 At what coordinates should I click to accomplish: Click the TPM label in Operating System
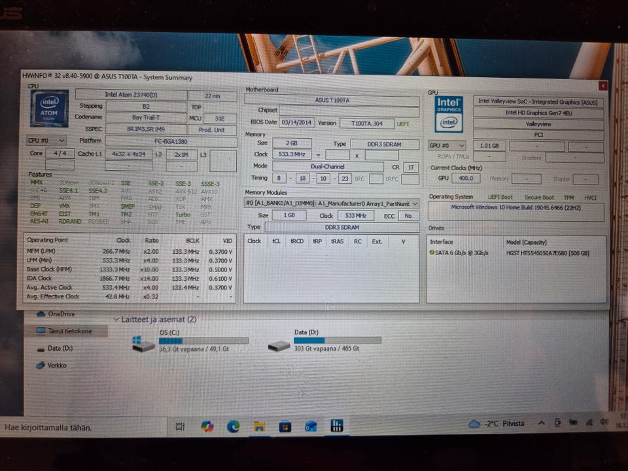[x=568, y=198]
